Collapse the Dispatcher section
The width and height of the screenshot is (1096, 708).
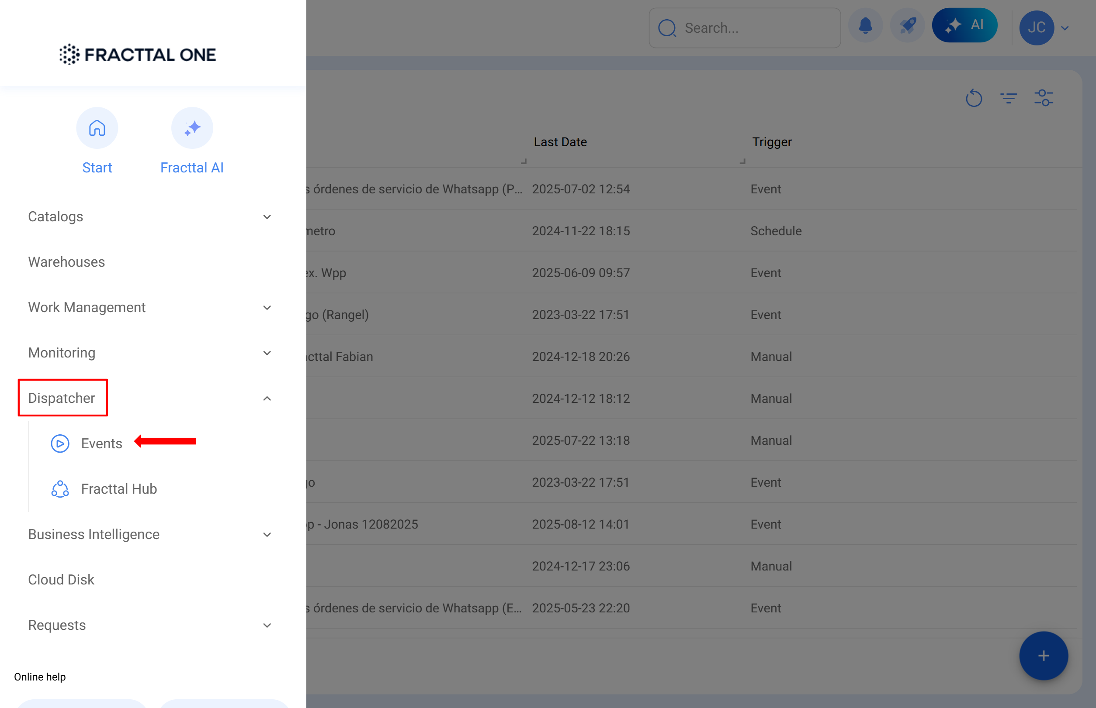pyautogui.click(x=267, y=398)
